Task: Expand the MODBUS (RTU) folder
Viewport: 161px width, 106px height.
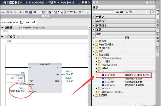Action: 97,65
